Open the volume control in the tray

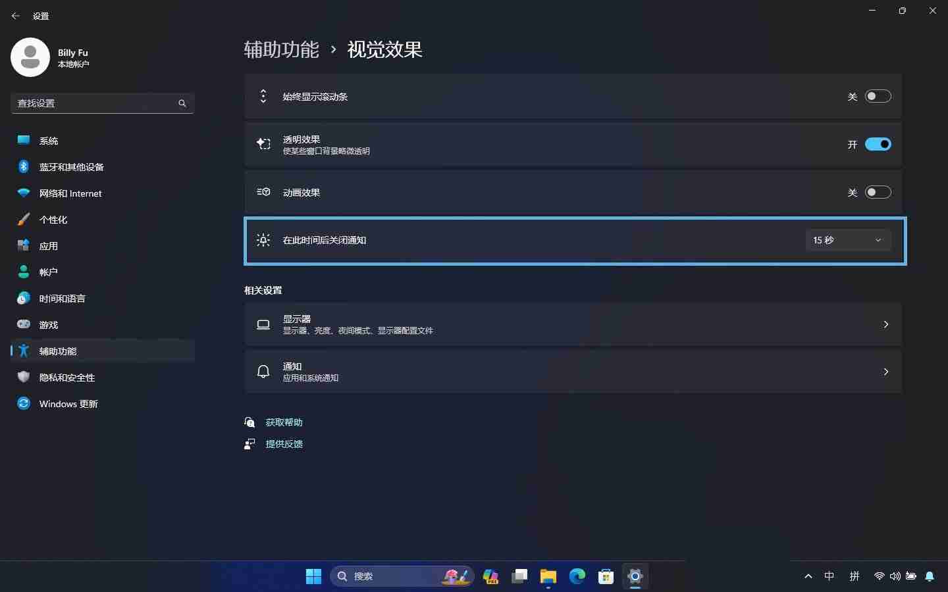tap(895, 576)
